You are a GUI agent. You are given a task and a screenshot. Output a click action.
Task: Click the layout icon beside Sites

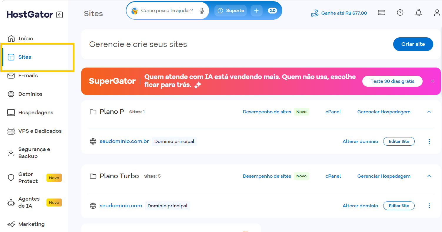click(11, 57)
